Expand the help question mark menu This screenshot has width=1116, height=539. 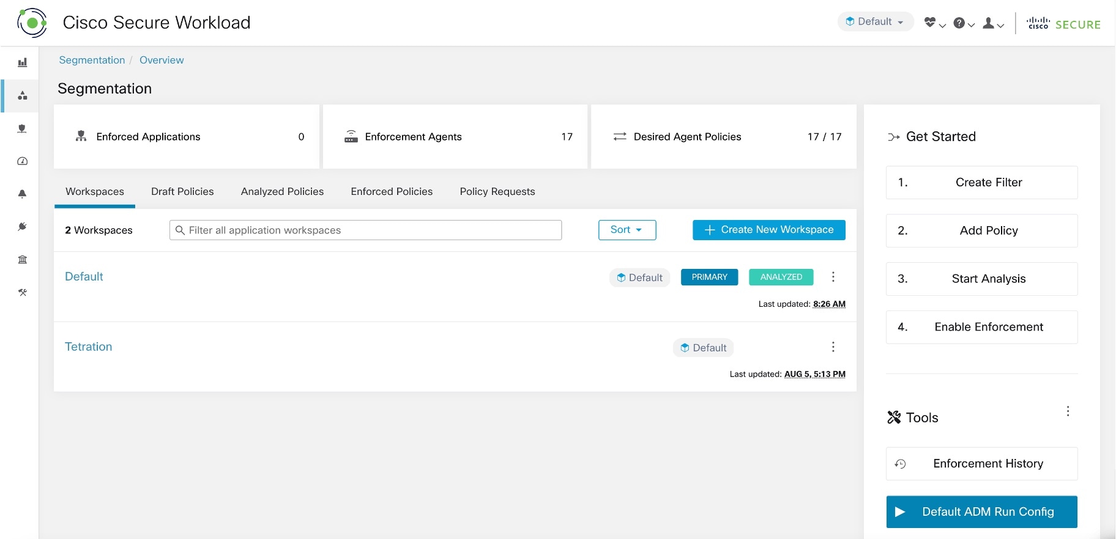(x=964, y=23)
